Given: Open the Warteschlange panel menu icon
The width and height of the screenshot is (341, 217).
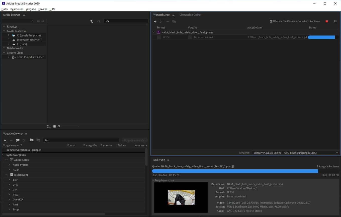Looking at the screenshot, I should [173, 15].
